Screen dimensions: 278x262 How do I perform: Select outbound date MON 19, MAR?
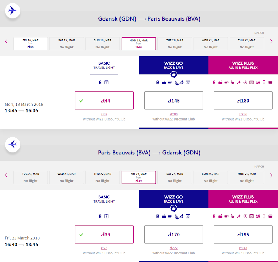139,44
